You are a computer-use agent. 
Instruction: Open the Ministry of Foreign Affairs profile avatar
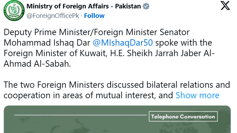(x=14, y=11)
